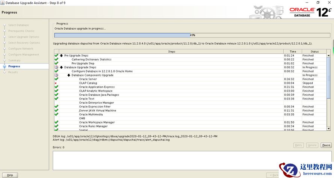Click green check beside JServer JAVA Virtual Machine
Image resolution: width=334 pixels, height=178 pixels.
pyautogui.click(x=56, y=110)
